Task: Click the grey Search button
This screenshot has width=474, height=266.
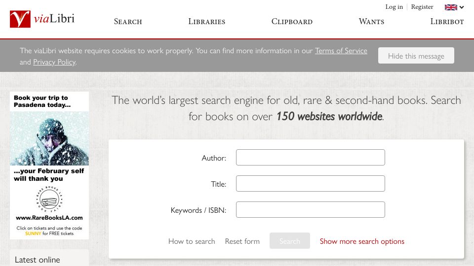Action: click(x=290, y=241)
